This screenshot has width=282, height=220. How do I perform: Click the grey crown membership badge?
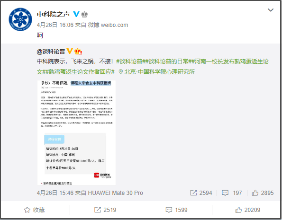point(84,14)
